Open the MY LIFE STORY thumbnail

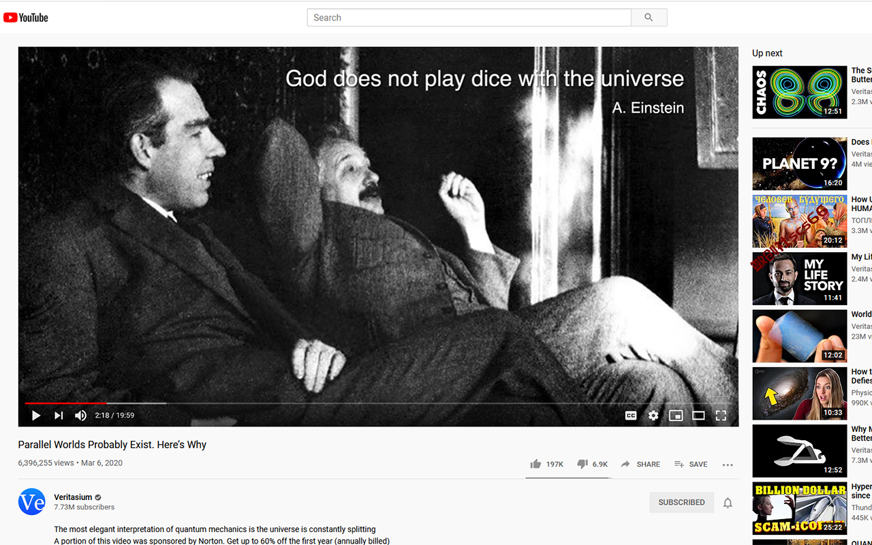[800, 279]
